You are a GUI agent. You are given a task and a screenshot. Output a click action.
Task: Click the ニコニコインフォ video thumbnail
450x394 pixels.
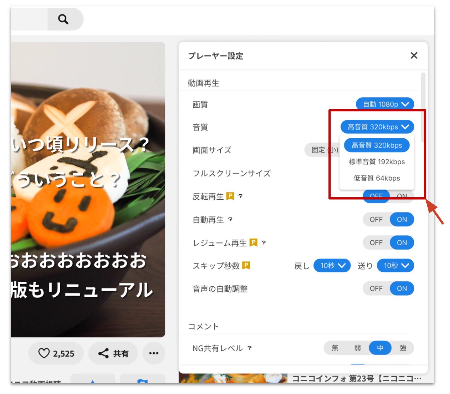[233, 378]
